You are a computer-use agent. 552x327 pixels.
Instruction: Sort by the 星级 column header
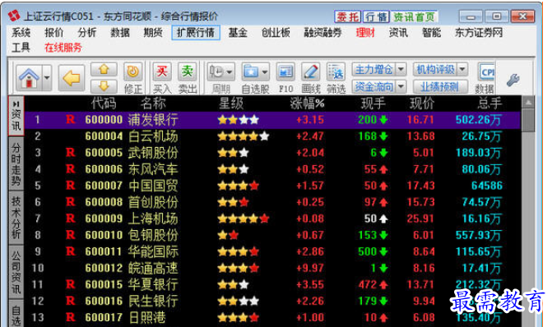click(x=231, y=104)
